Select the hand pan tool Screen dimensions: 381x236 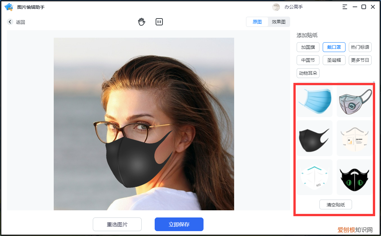coord(141,21)
